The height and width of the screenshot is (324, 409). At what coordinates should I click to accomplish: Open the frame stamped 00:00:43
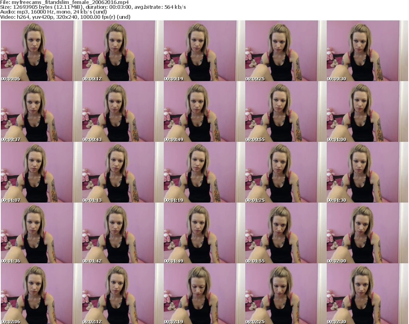[x=123, y=111]
